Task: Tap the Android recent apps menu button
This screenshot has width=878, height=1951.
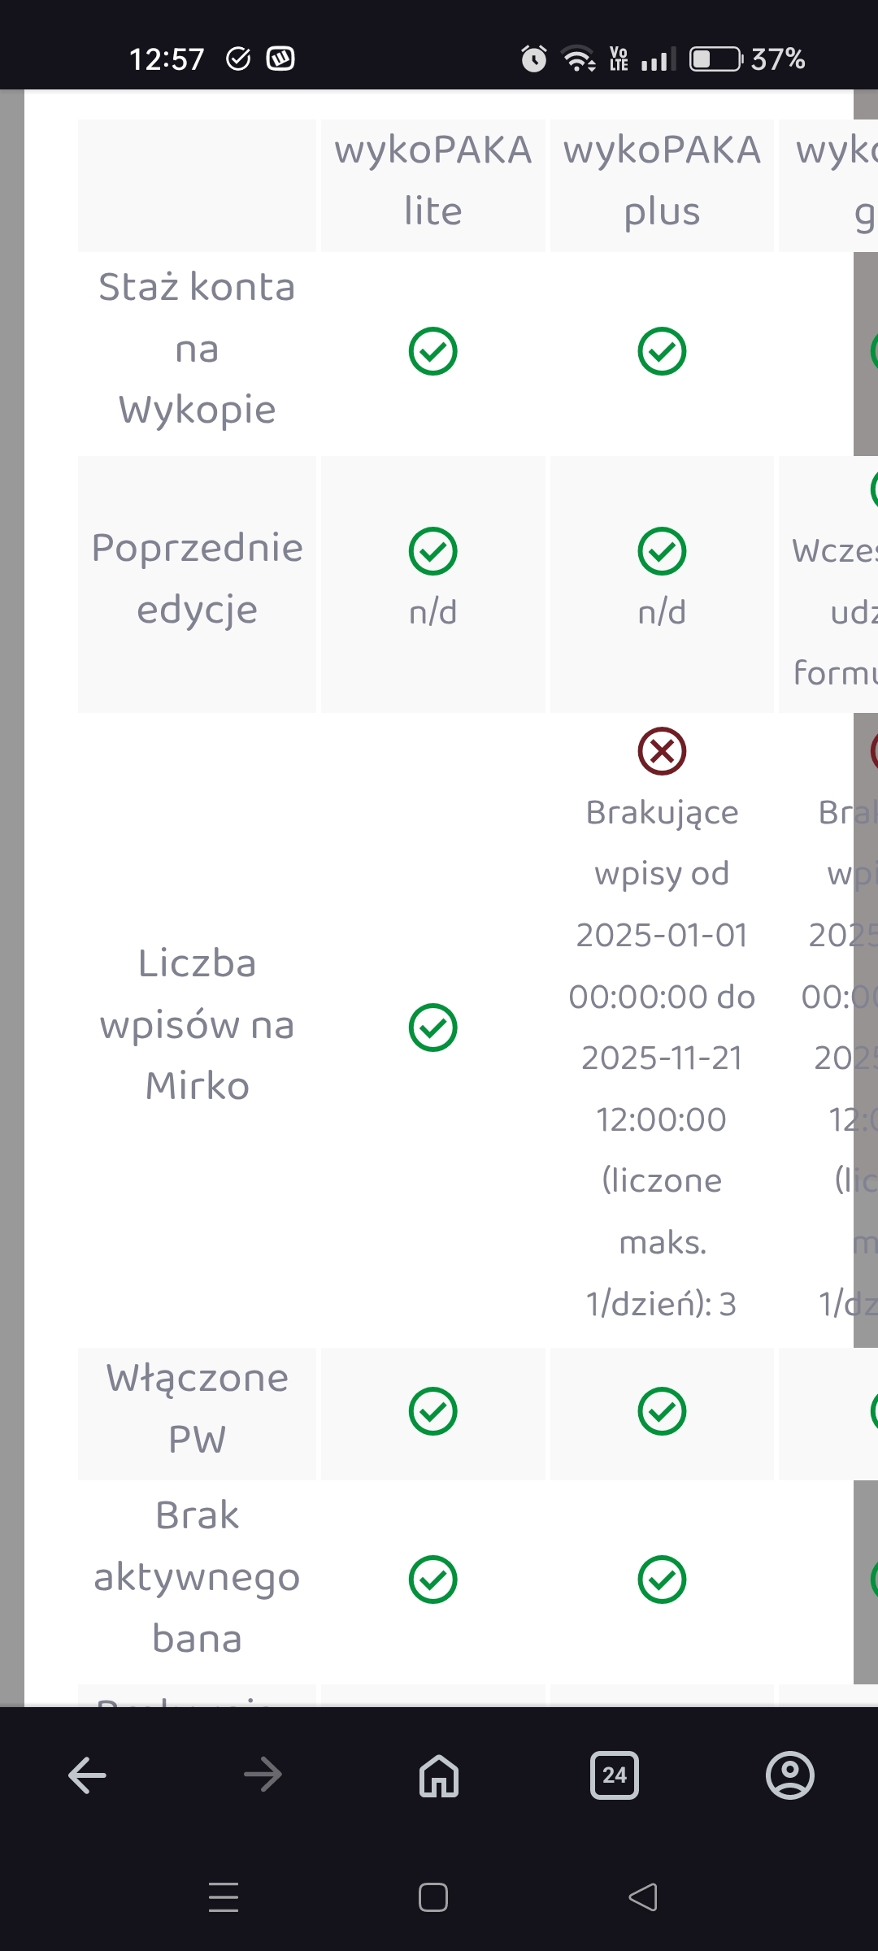Action: (x=224, y=1897)
